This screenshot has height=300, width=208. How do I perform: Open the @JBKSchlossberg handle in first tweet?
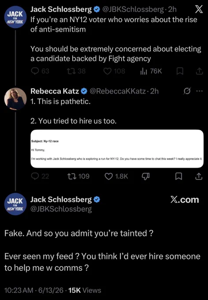tap(133, 9)
